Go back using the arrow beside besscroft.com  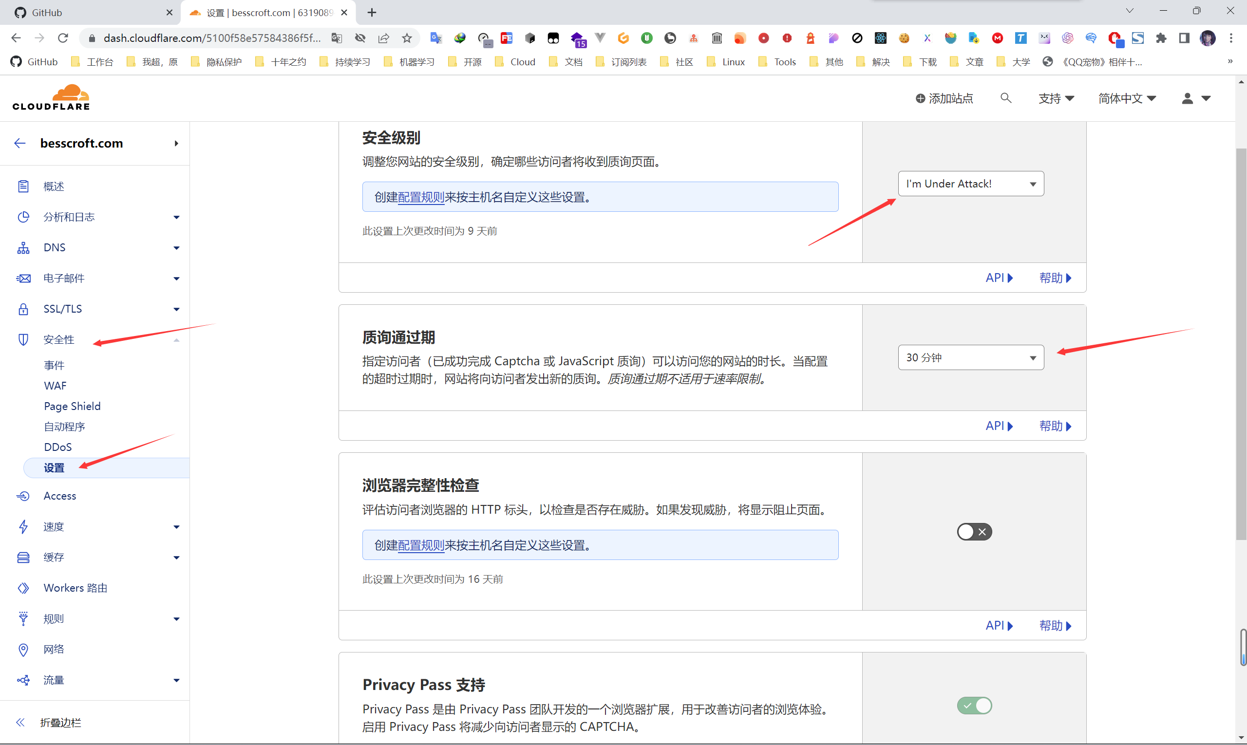point(19,143)
